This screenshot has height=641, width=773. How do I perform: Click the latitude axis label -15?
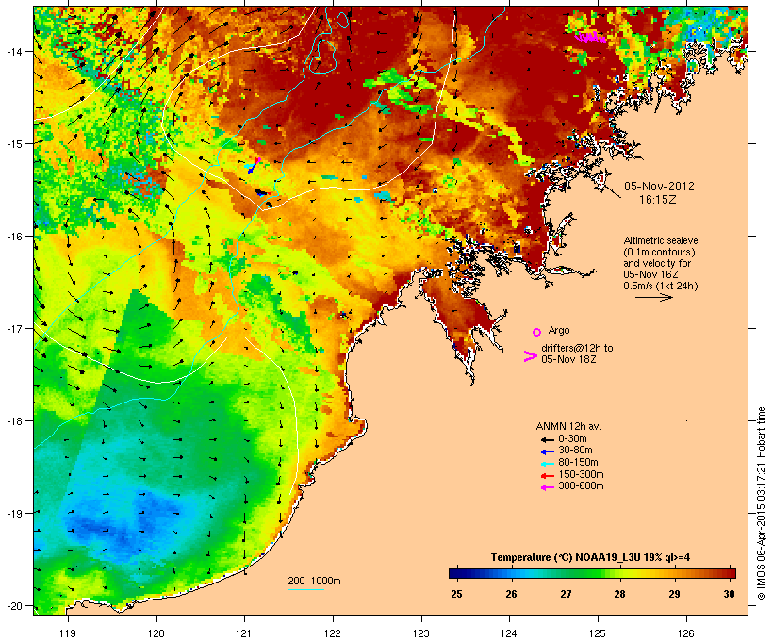coord(13,144)
